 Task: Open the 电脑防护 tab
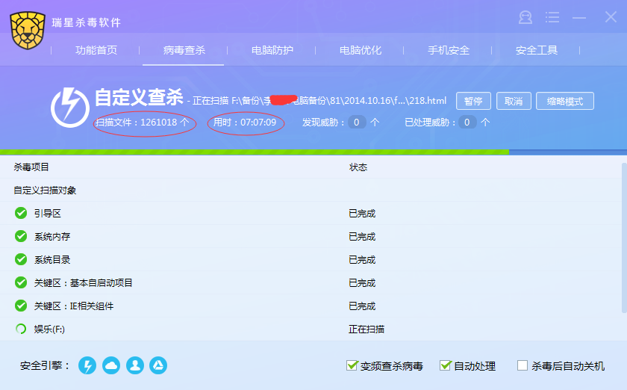point(272,50)
